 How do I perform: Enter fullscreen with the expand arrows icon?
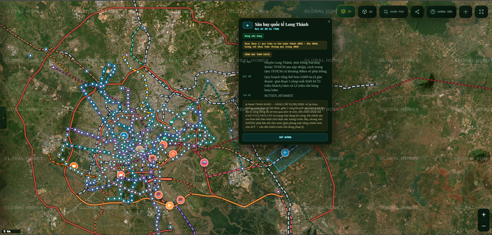click(x=481, y=12)
